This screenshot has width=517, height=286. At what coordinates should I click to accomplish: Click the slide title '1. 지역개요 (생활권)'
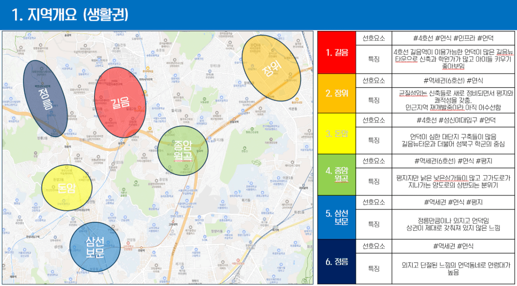tap(70, 15)
